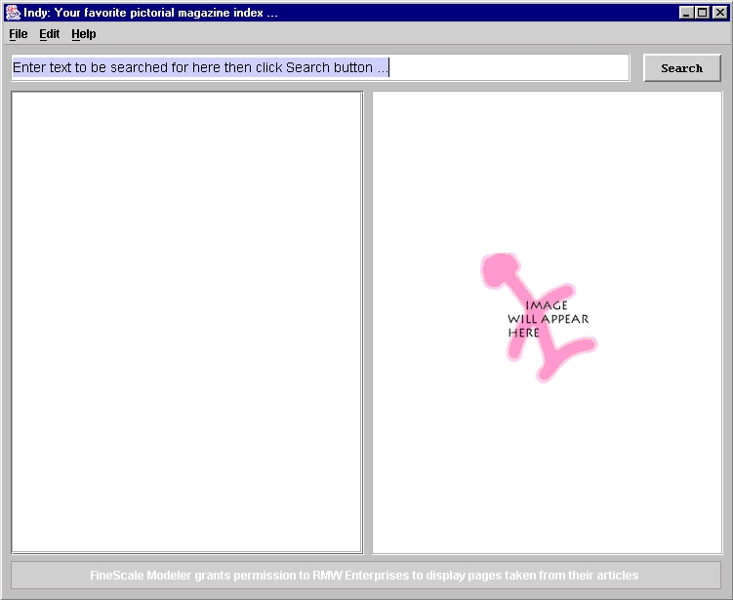Image resolution: width=733 pixels, height=600 pixels.
Task: Click empty area of search field after text
Action: click(x=508, y=67)
